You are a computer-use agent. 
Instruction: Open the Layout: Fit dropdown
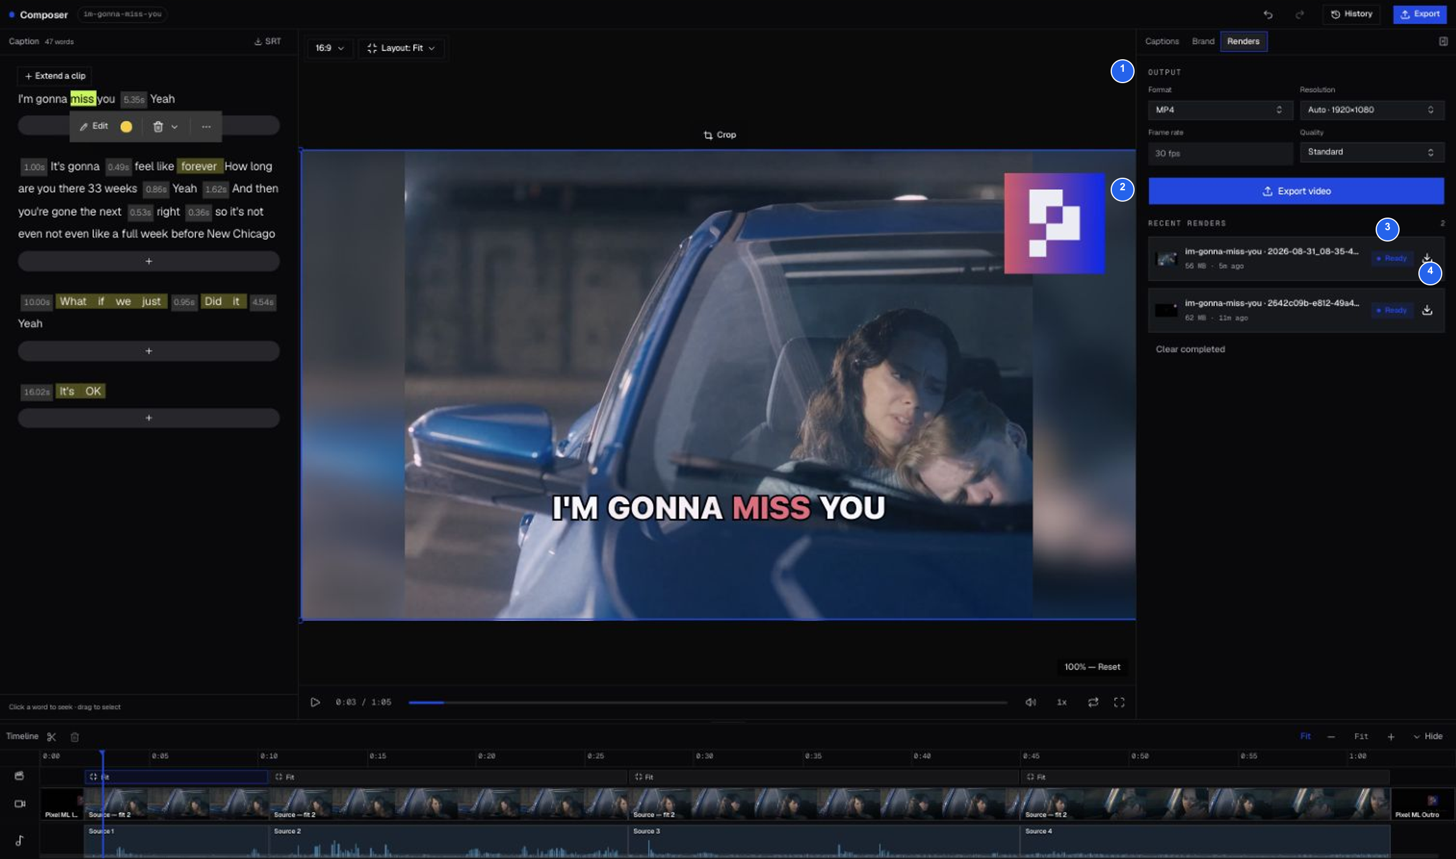pos(401,48)
